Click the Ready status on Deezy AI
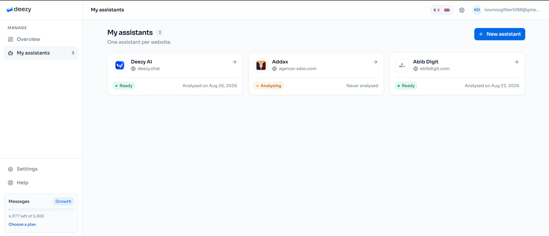Viewport: 549px width, 236px height. click(x=124, y=86)
